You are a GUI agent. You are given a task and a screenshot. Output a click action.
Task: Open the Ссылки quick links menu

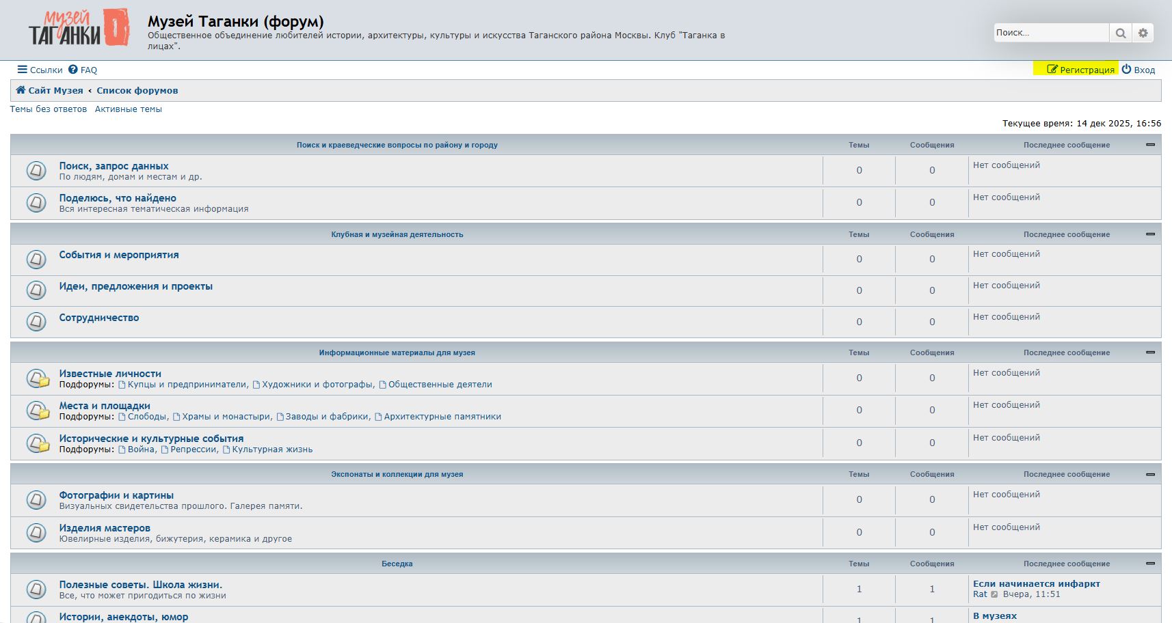click(40, 70)
